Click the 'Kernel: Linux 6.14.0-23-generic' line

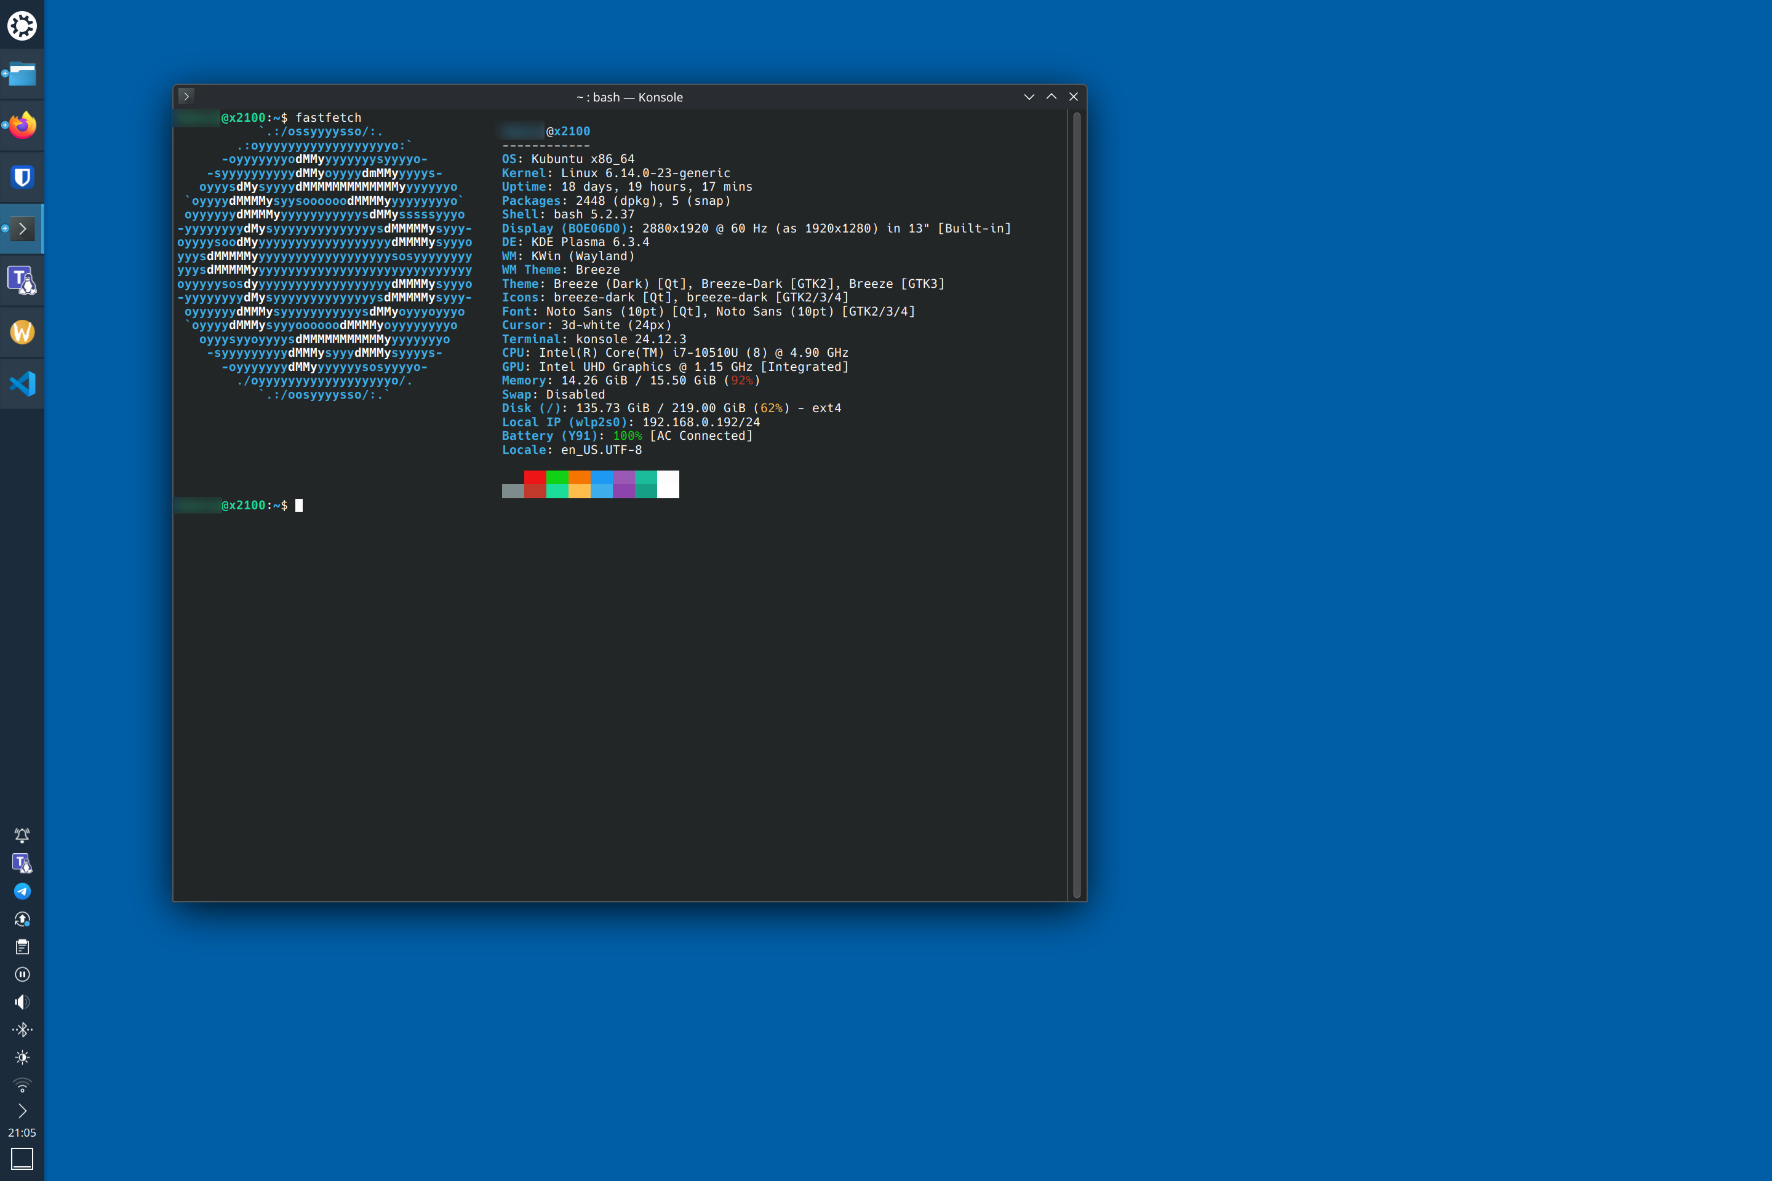[x=617, y=173]
